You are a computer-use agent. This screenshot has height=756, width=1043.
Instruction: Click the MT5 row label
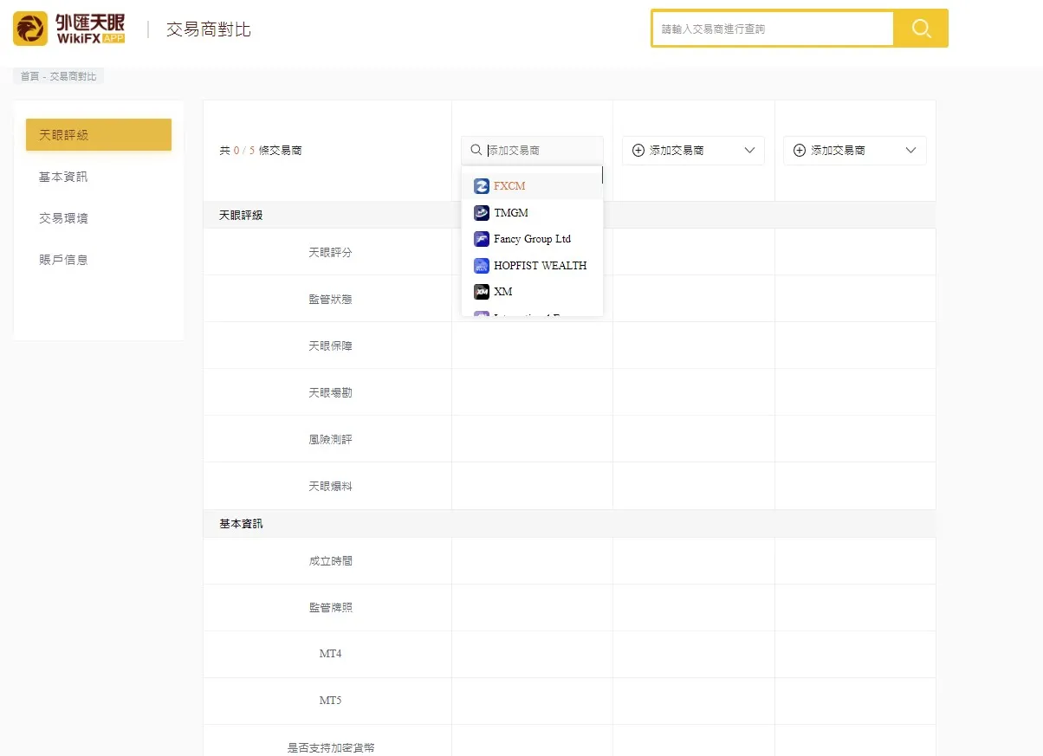coord(330,701)
